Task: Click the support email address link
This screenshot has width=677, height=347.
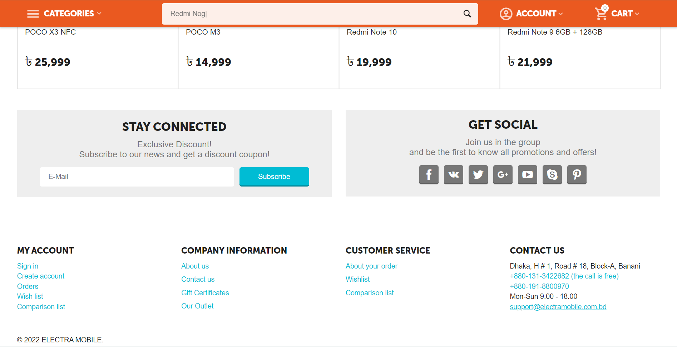Action: pyautogui.click(x=558, y=307)
